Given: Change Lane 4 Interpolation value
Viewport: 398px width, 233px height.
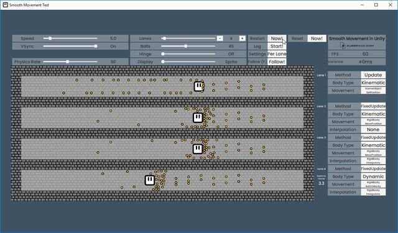Looking at the screenshot, I should 373,192.
